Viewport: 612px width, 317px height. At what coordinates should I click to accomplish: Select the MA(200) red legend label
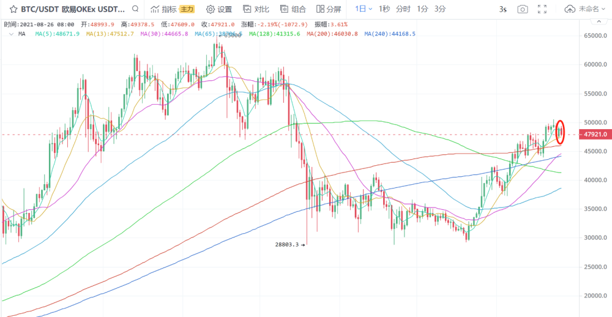click(x=332, y=34)
